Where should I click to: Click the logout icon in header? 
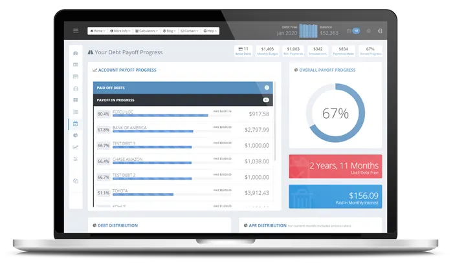380,31
